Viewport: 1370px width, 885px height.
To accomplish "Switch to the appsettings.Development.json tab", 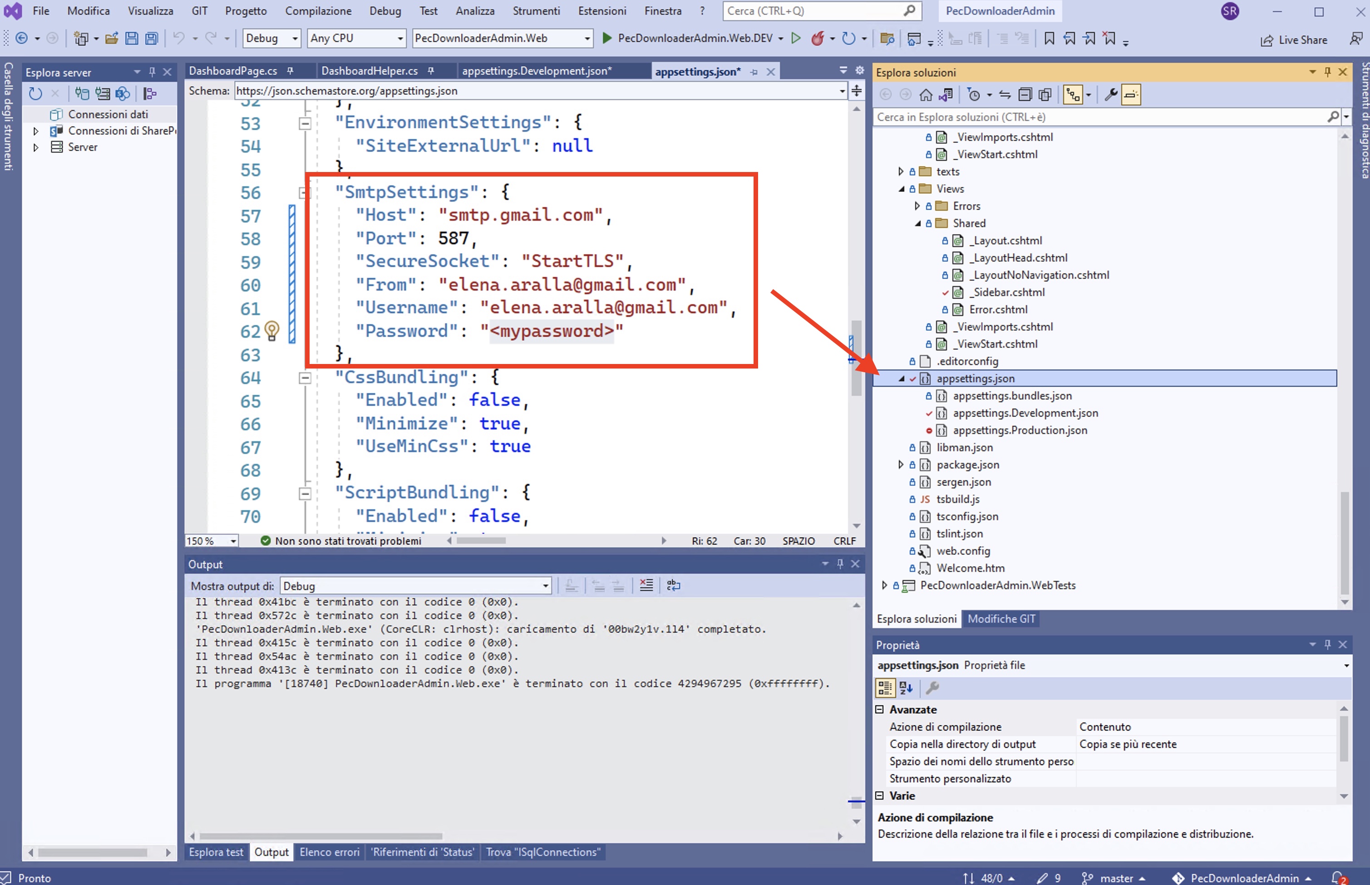I will point(537,71).
